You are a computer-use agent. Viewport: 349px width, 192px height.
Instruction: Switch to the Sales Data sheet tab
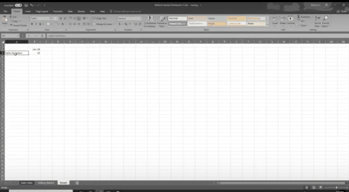pos(27,183)
